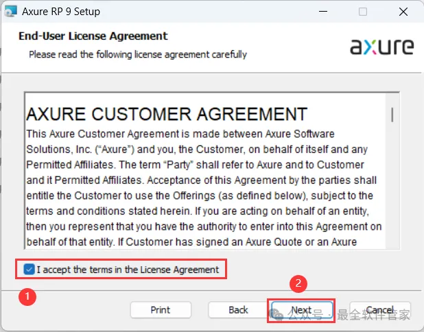Viewport: 424px width, 332px height.
Task: Click the line starting 'This Axure Customer Agreement'
Action: coord(180,134)
